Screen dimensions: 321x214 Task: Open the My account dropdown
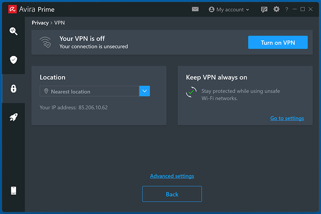(229, 9)
